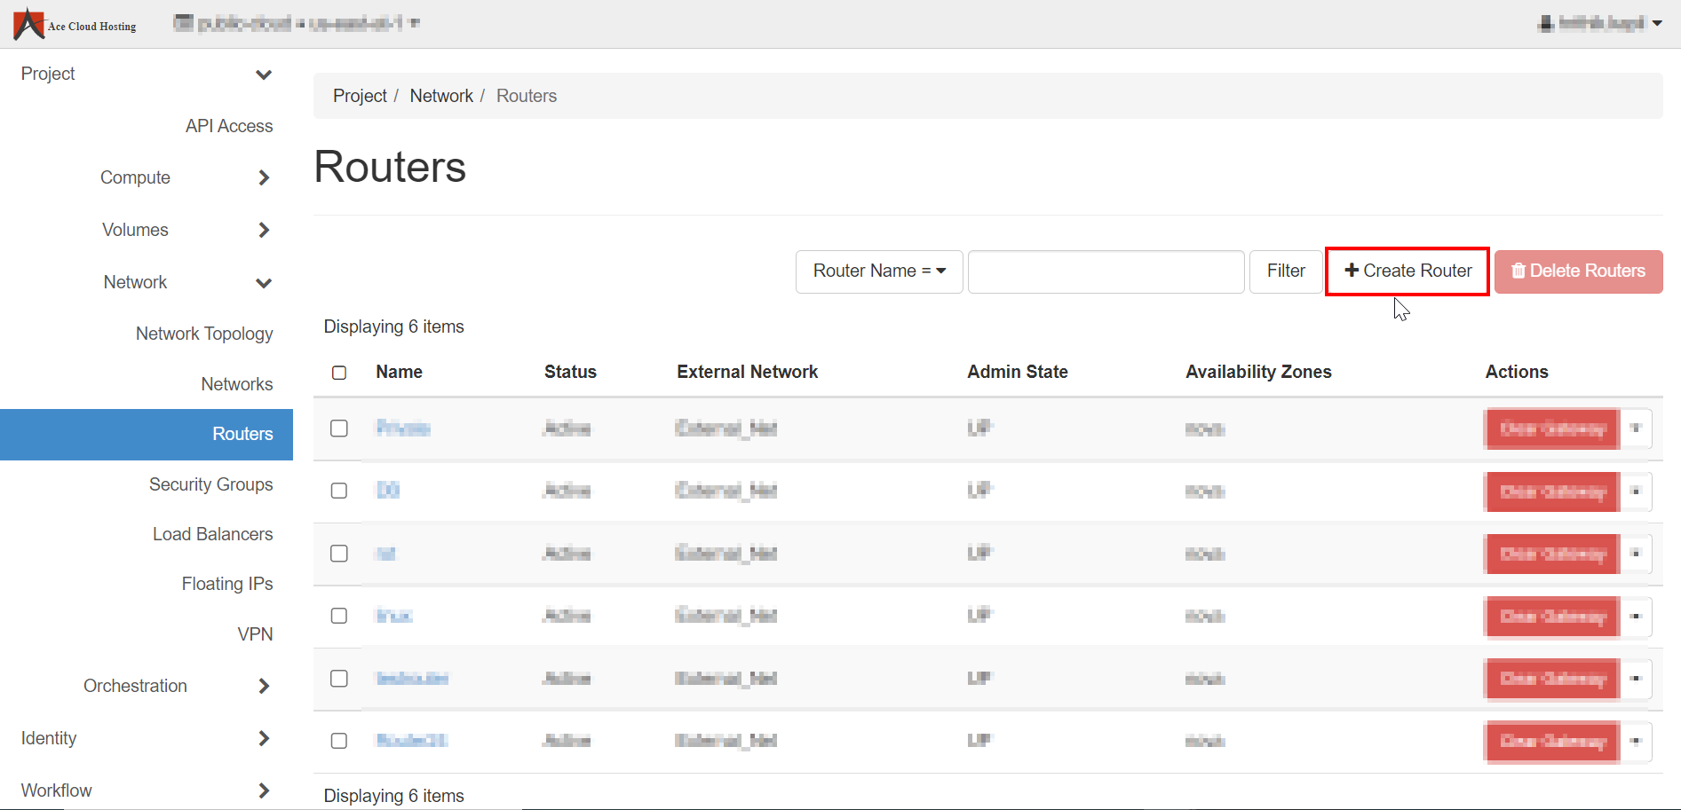
Task: Check the last router row checkbox
Action: coord(339,741)
